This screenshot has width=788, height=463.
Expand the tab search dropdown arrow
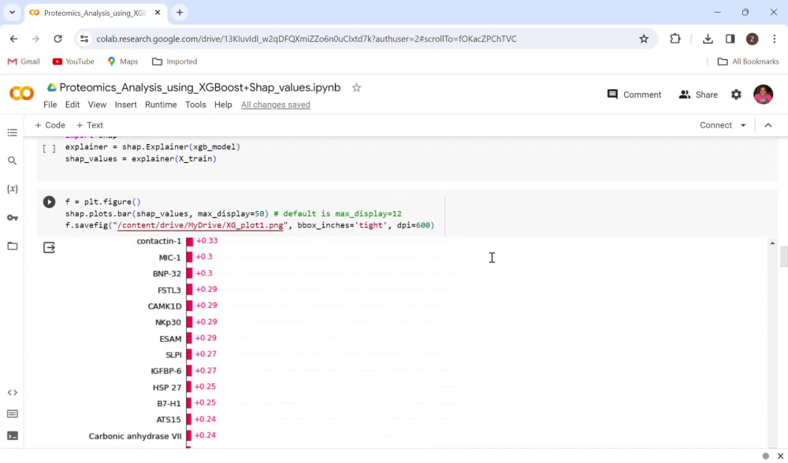(x=12, y=13)
